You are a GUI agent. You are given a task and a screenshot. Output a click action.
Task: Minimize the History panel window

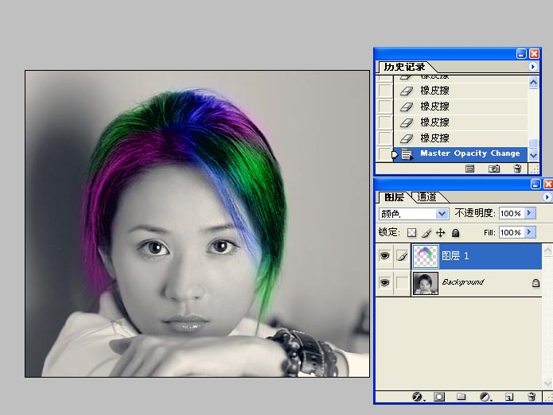coord(521,53)
